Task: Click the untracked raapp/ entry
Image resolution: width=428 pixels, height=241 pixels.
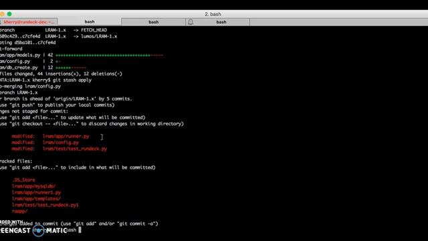Action: coord(19,212)
